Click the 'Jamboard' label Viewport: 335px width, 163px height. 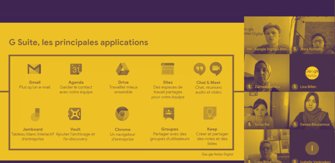tap(33, 129)
